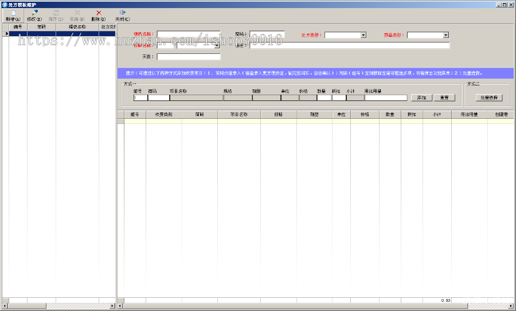Viewport: 516px width, 311px height.
Task: Click the 模板名称 input field
Action: click(189, 34)
